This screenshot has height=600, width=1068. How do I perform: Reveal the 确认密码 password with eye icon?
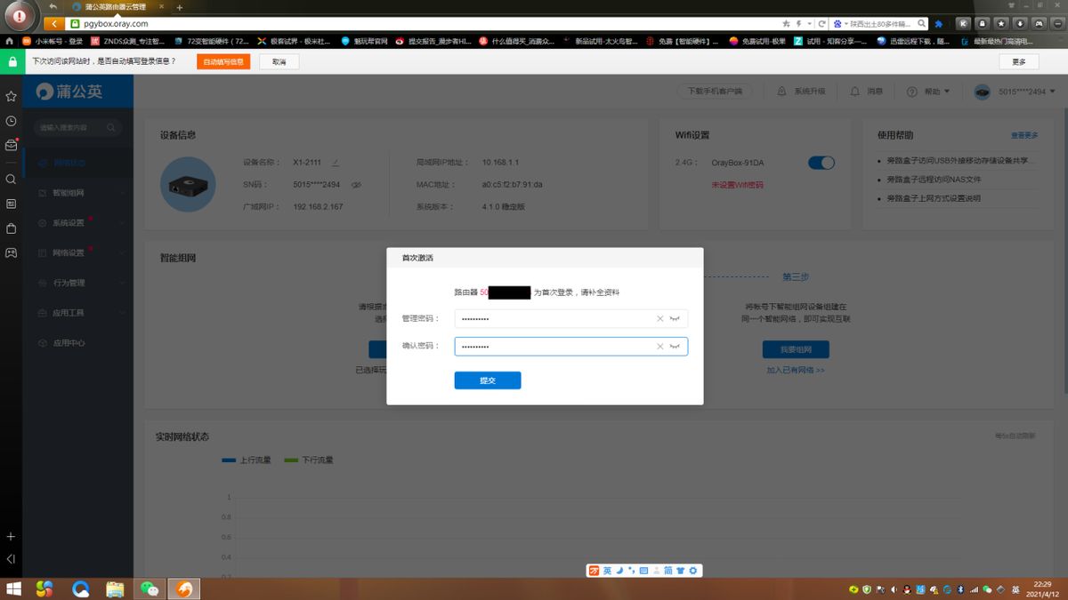tap(676, 347)
